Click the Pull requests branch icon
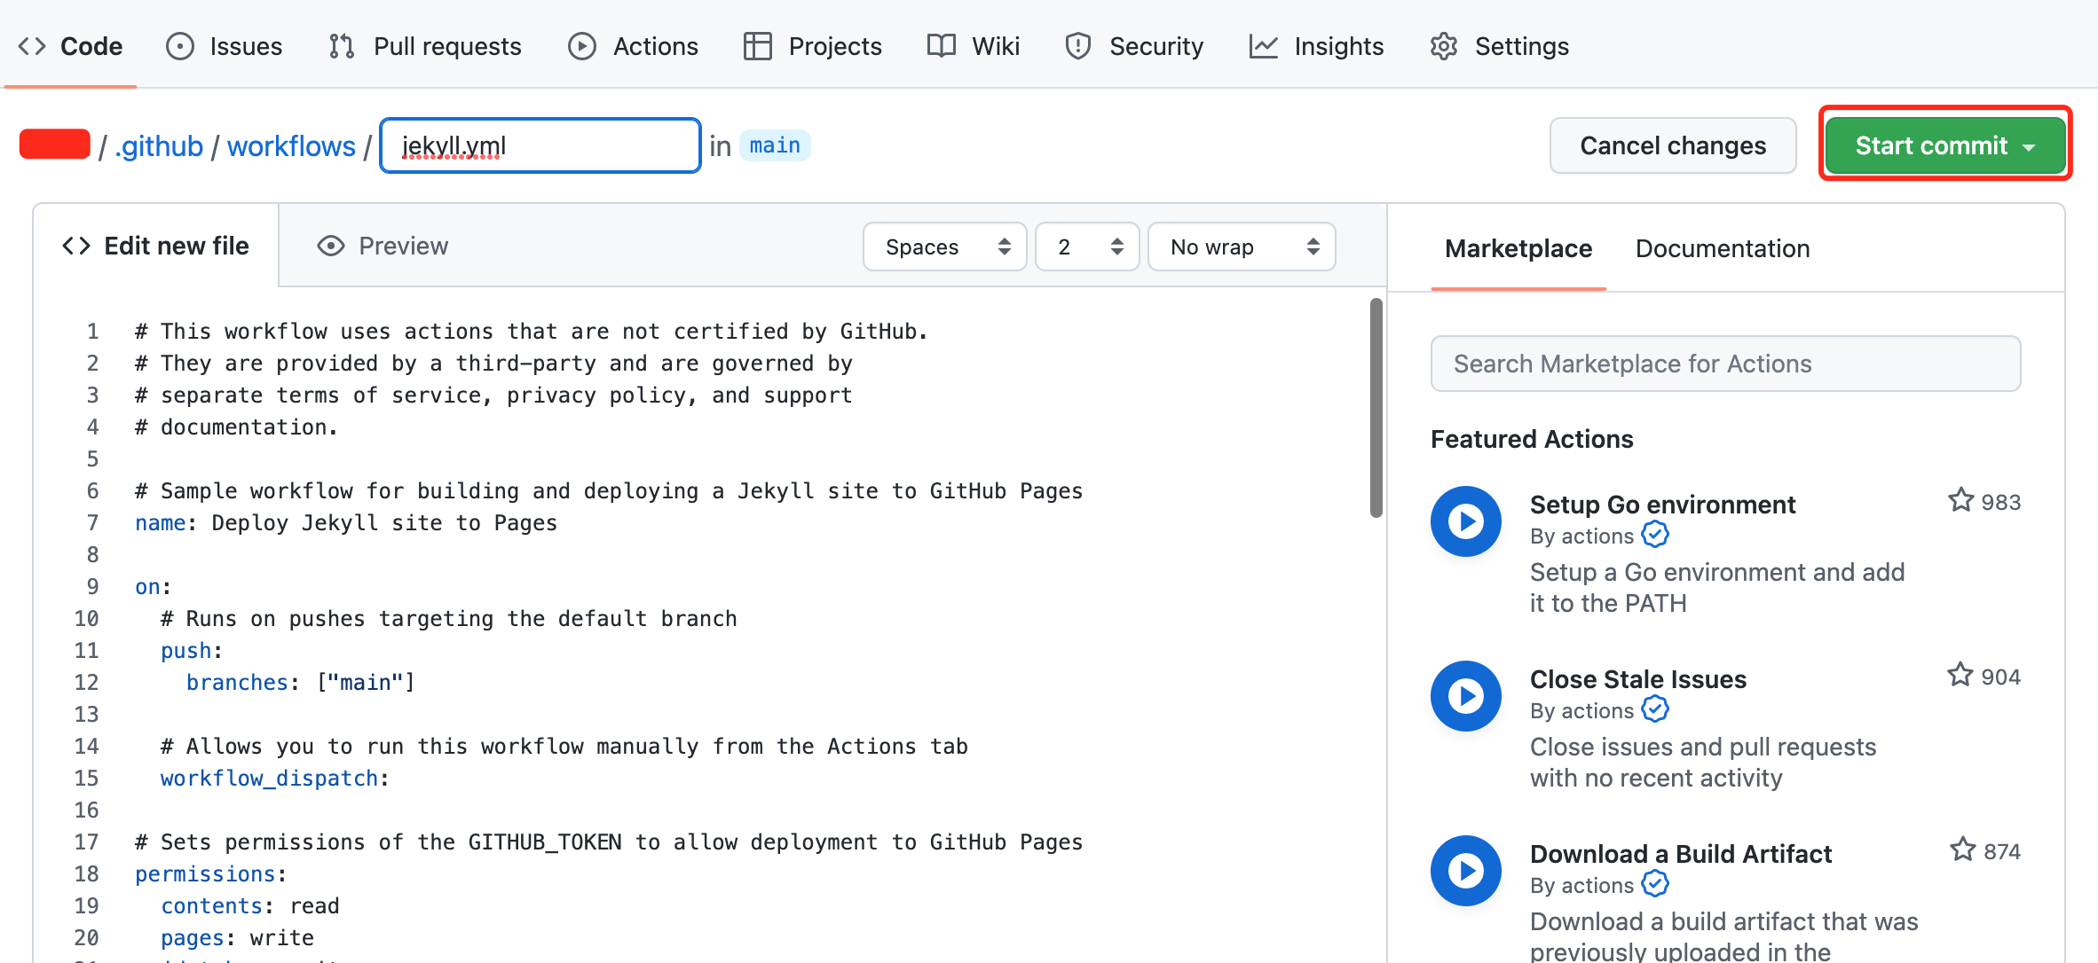Screen dimensions: 2098x963 click(342, 46)
